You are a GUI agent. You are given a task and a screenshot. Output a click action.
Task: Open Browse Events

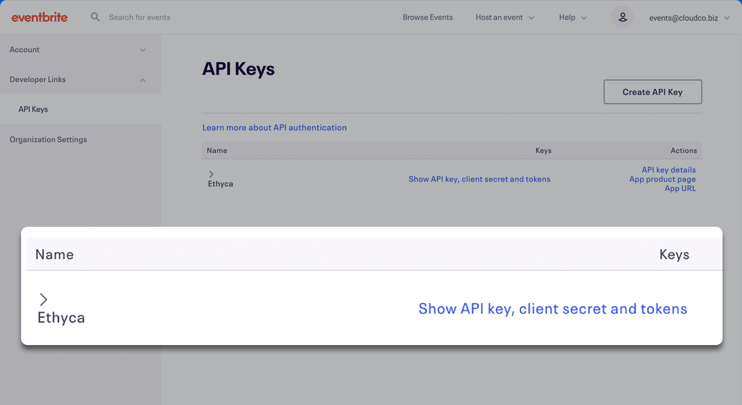(x=428, y=17)
